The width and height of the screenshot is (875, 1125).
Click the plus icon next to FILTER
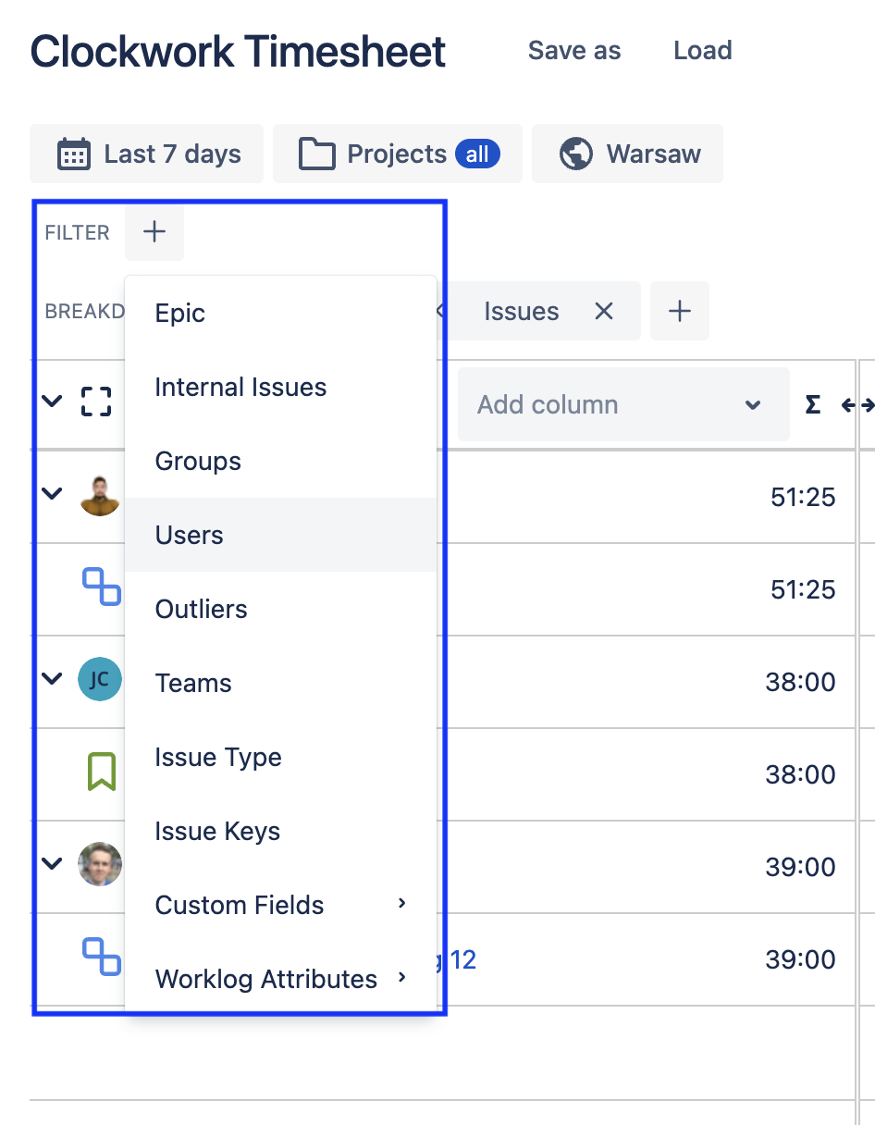click(154, 232)
